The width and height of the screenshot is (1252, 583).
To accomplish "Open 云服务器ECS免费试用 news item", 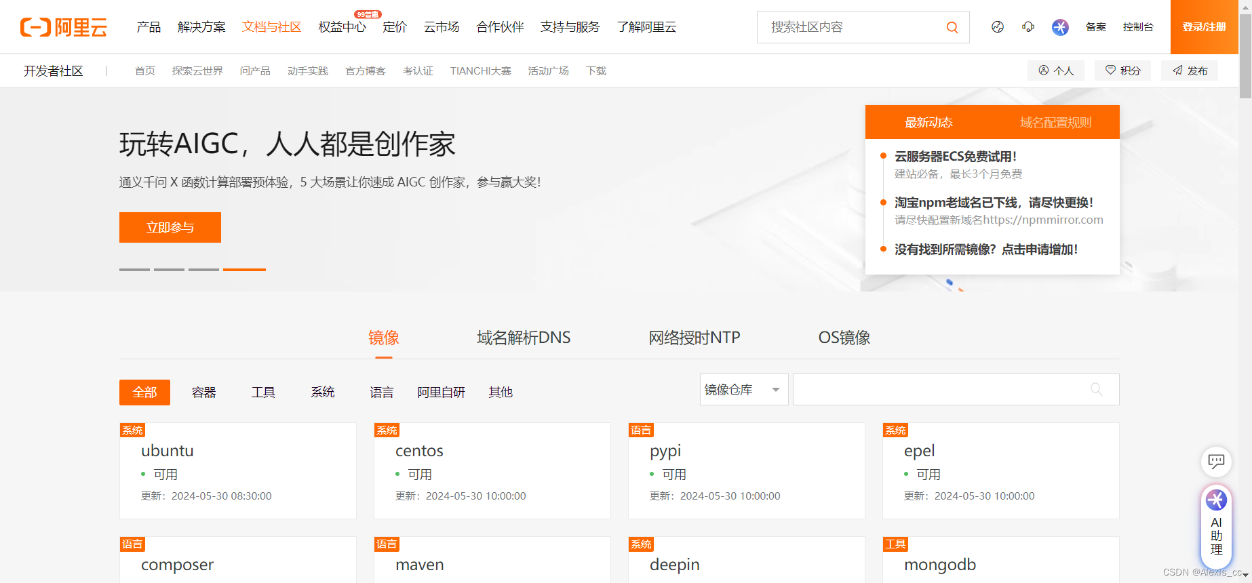I will click(x=956, y=157).
